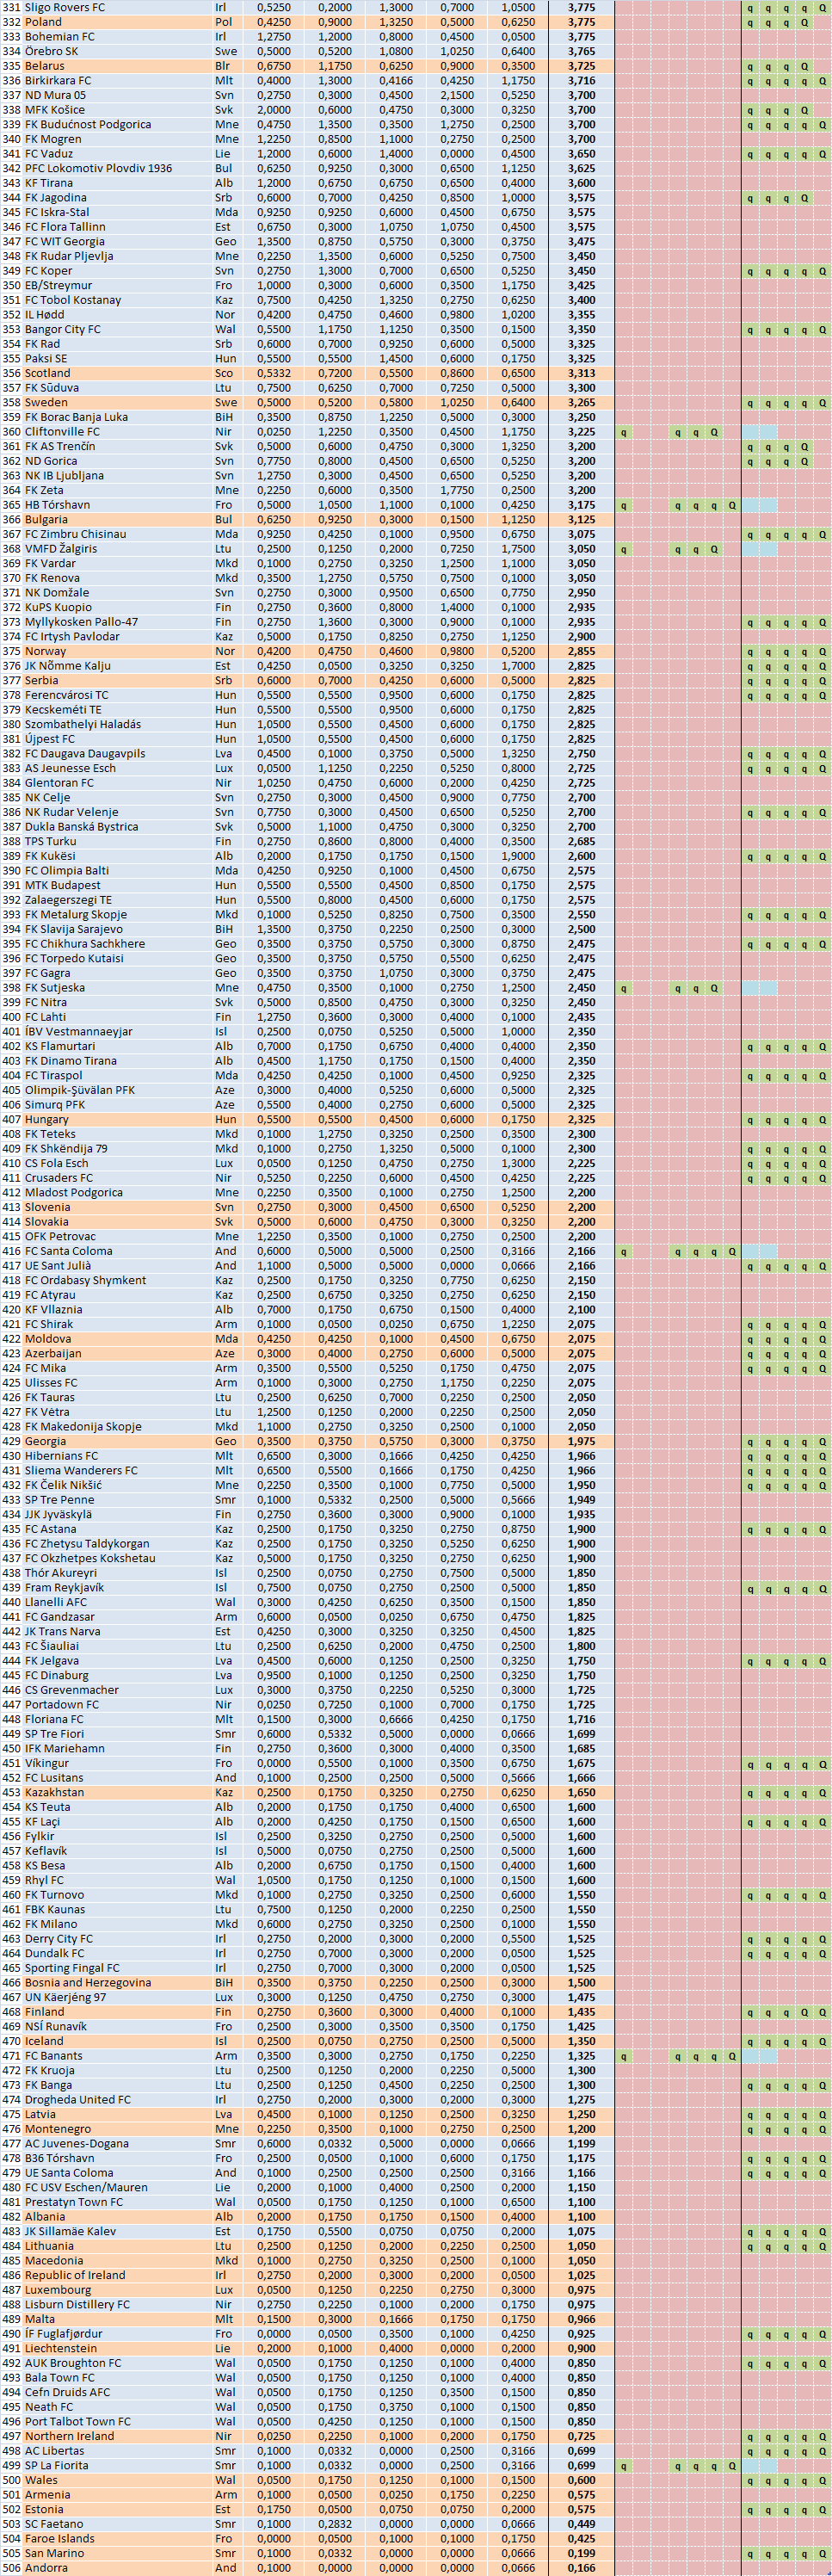Select the Bosnia and Herzegovina cell
This screenshot has width=832, height=2576.
coord(88,1982)
